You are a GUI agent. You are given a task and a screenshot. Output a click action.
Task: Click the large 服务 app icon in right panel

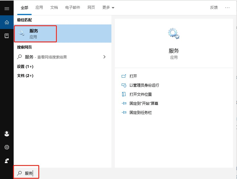[174, 33]
